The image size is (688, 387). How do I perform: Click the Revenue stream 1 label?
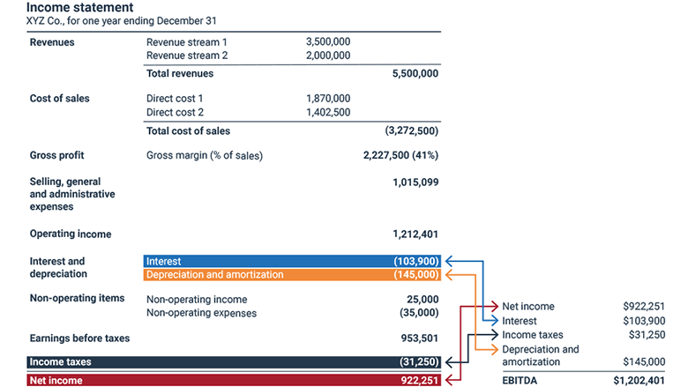pos(186,41)
